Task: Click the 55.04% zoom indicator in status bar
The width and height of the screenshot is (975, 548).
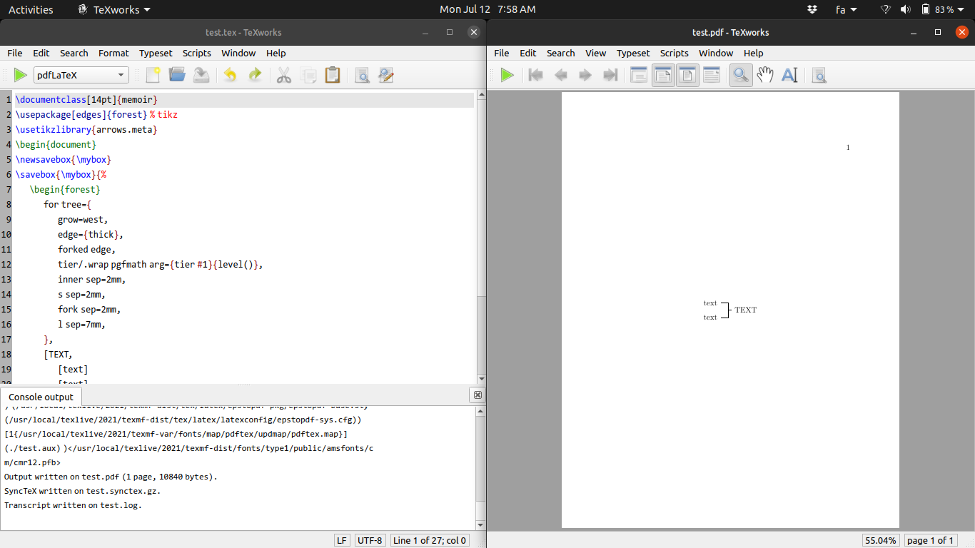Action: (880, 540)
